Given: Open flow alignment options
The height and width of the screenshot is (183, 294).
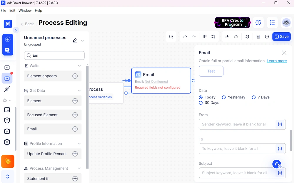Looking at the screenshot, I should pos(204,36).
